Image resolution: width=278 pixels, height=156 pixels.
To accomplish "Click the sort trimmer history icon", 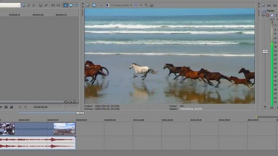I will pos(23,5).
